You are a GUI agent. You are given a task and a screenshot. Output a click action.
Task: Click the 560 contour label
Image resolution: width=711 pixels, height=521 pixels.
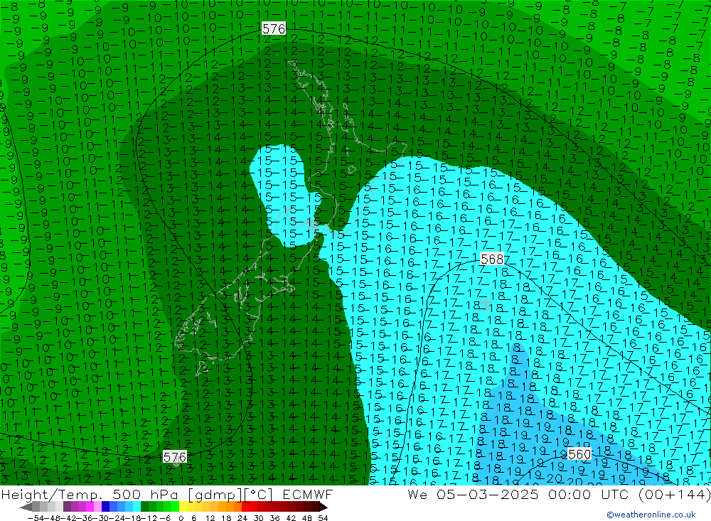click(x=579, y=454)
